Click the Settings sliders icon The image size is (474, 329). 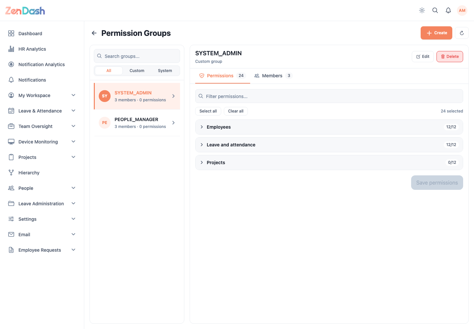pyautogui.click(x=11, y=219)
